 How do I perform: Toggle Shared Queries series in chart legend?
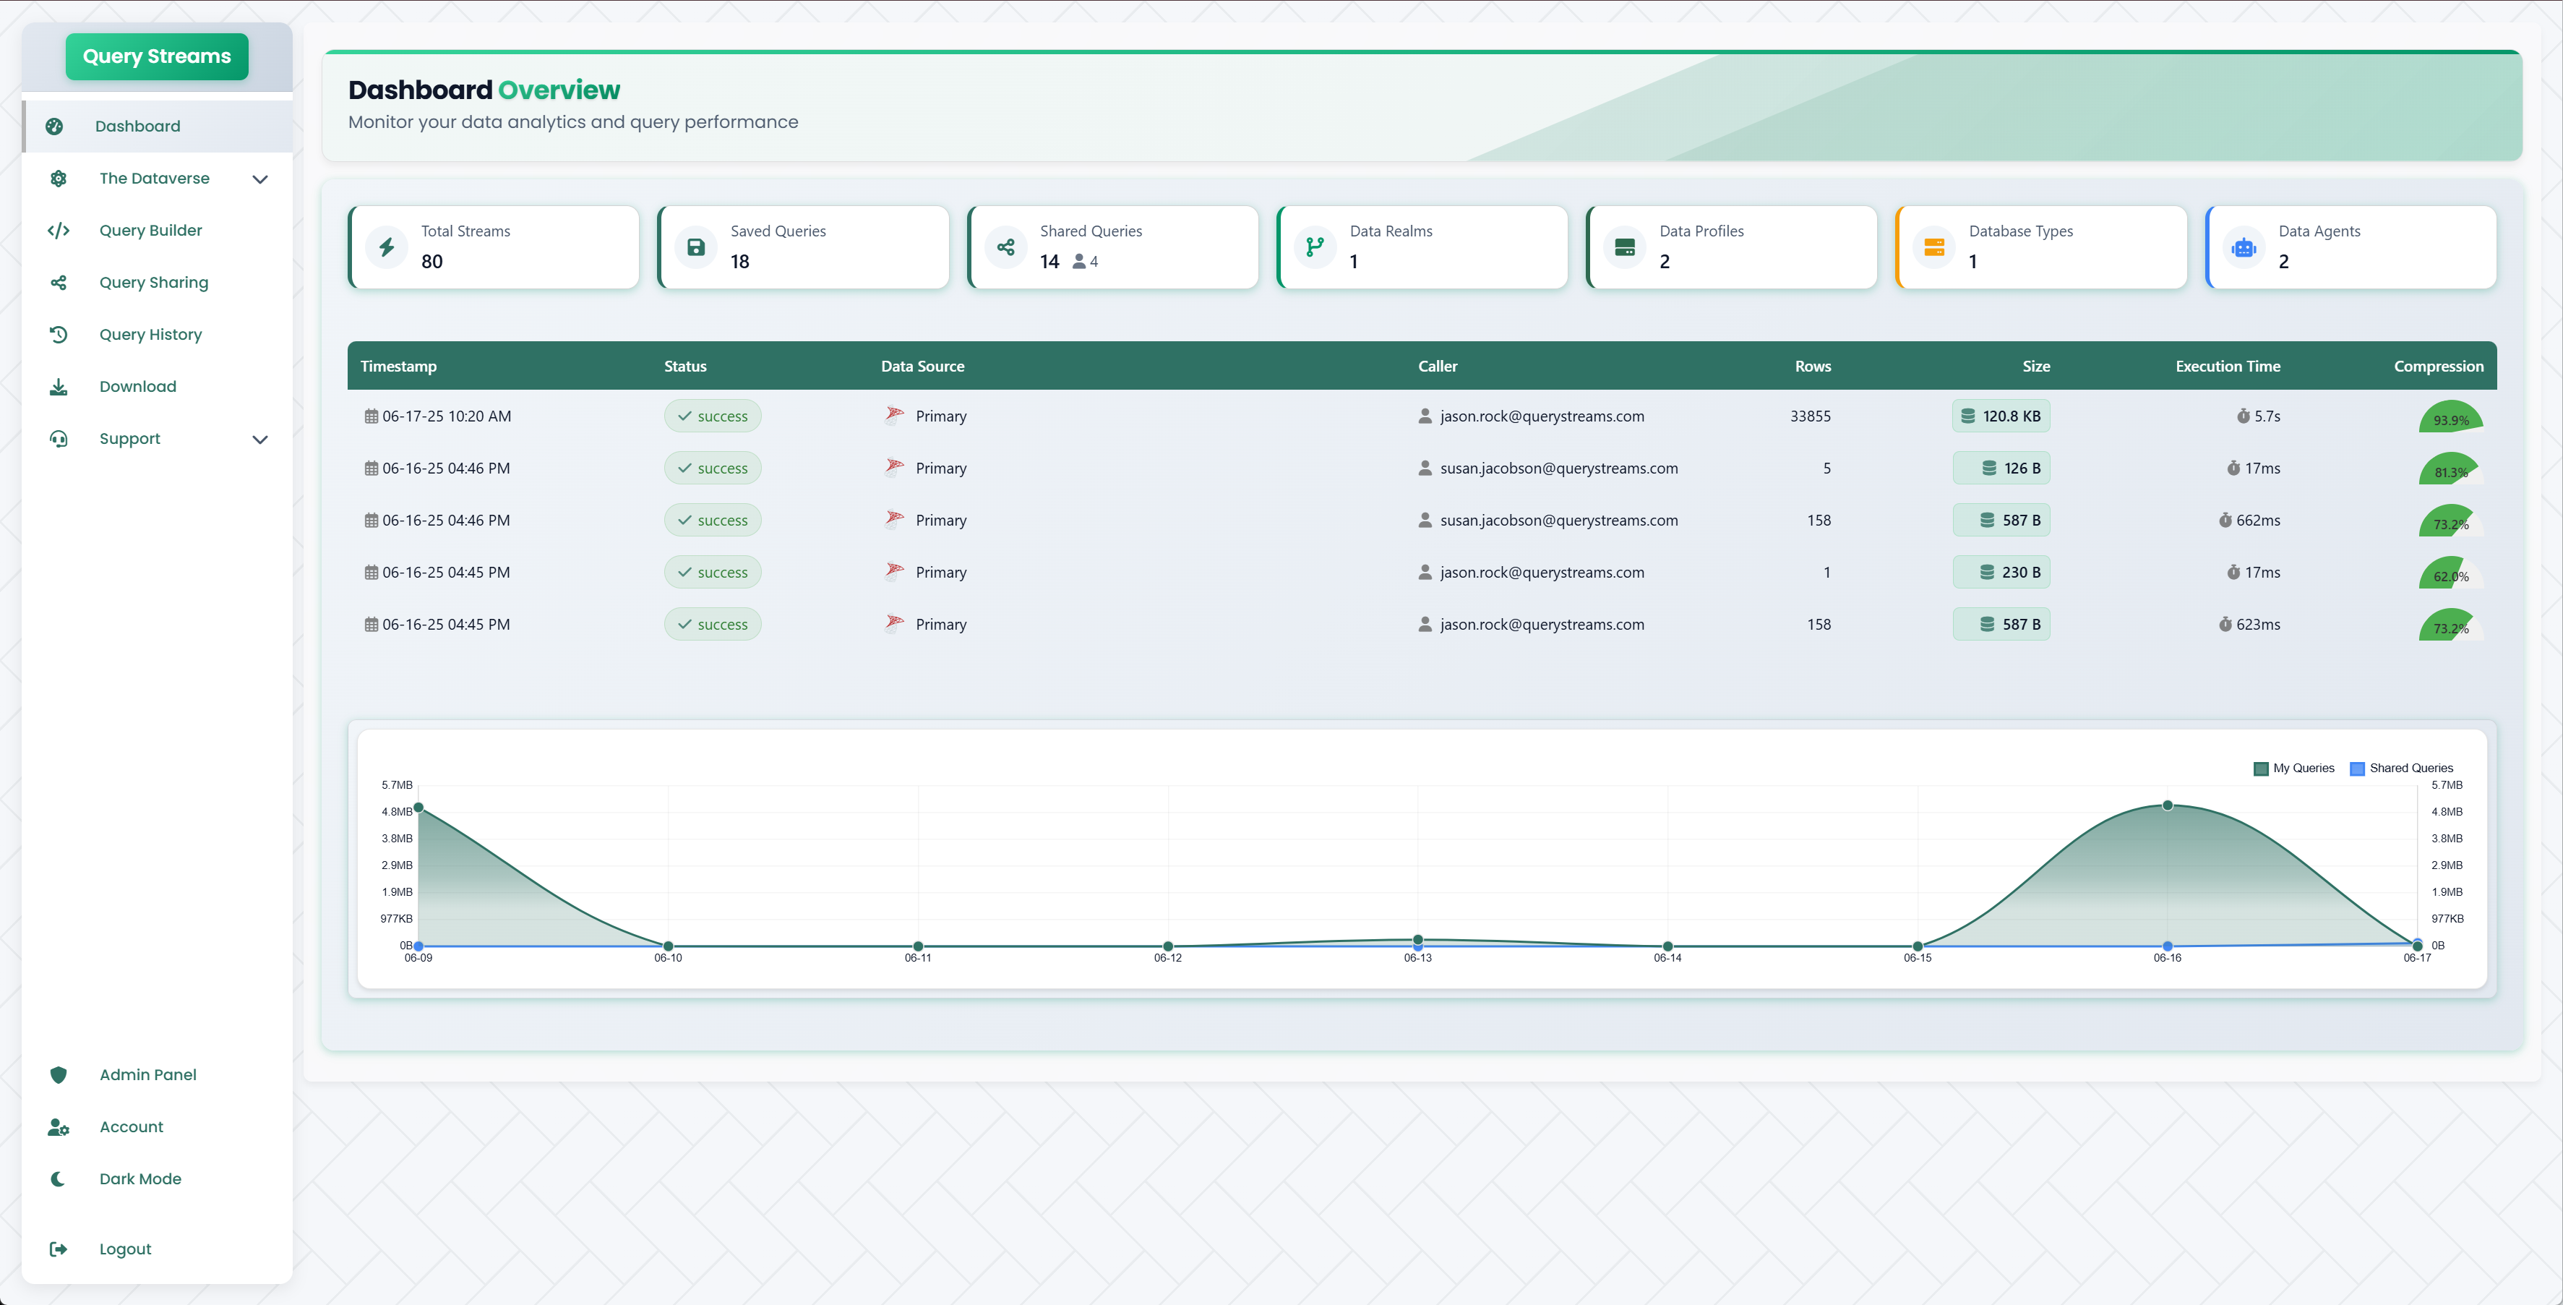pyautogui.click(x=2401, y=769)
